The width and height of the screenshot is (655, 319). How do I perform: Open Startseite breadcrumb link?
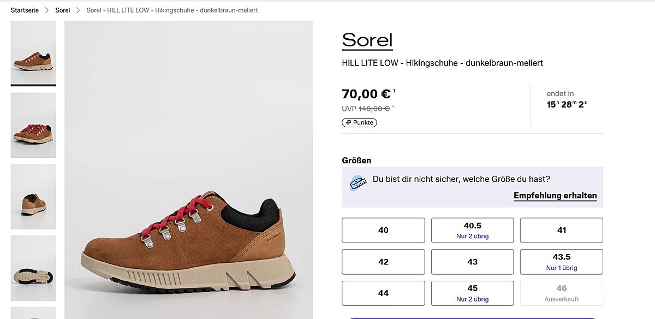[x=25, y=10]
